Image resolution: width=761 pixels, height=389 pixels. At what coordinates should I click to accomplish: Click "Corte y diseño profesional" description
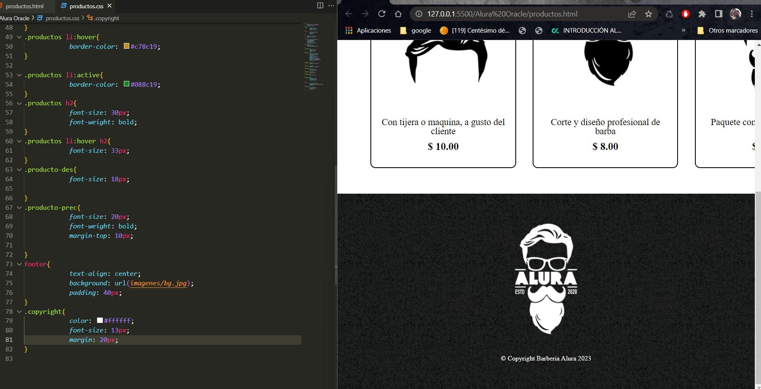click(x=605, y=127)
